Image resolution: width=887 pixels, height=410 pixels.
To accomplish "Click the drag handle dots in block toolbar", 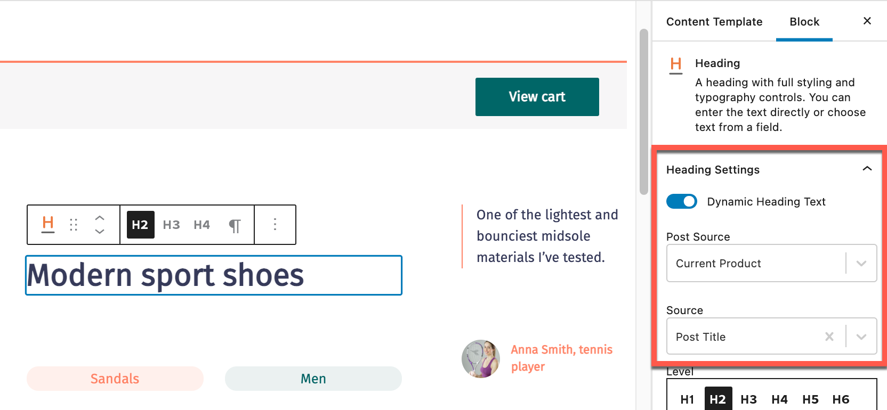I will coord(74,225).
